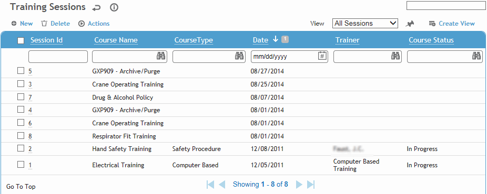Open the All Sessions view dropdown

[x=365, y=24]
